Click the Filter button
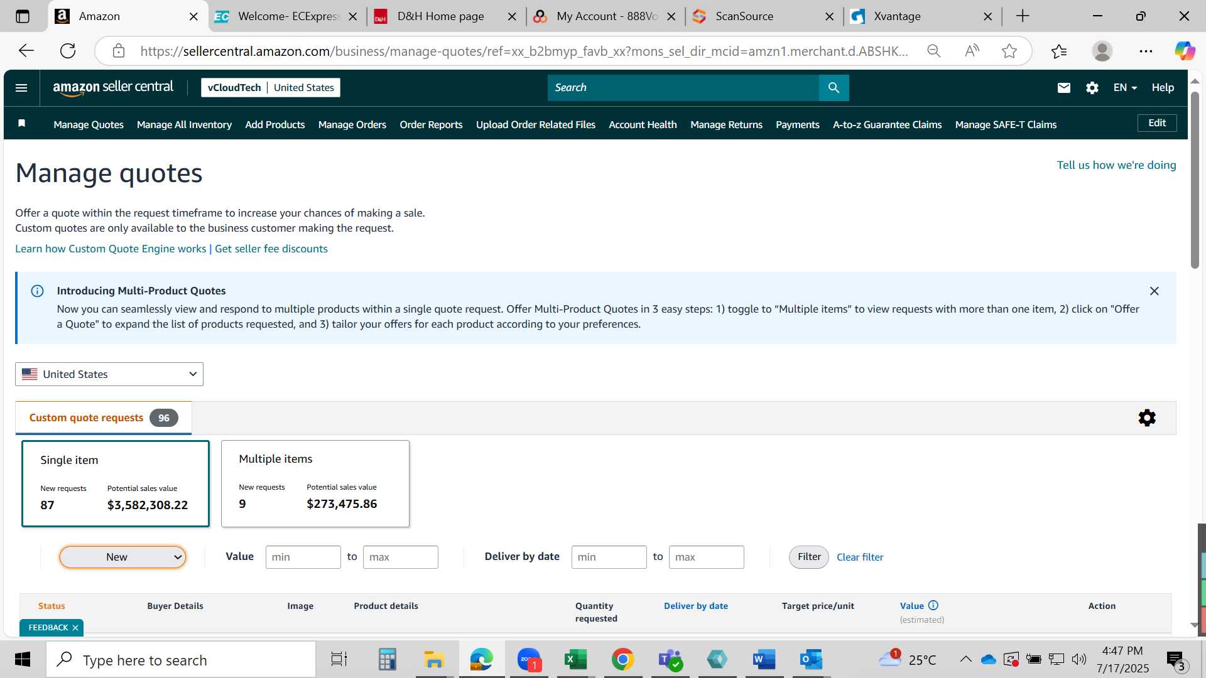 click(x=809, y=557)
